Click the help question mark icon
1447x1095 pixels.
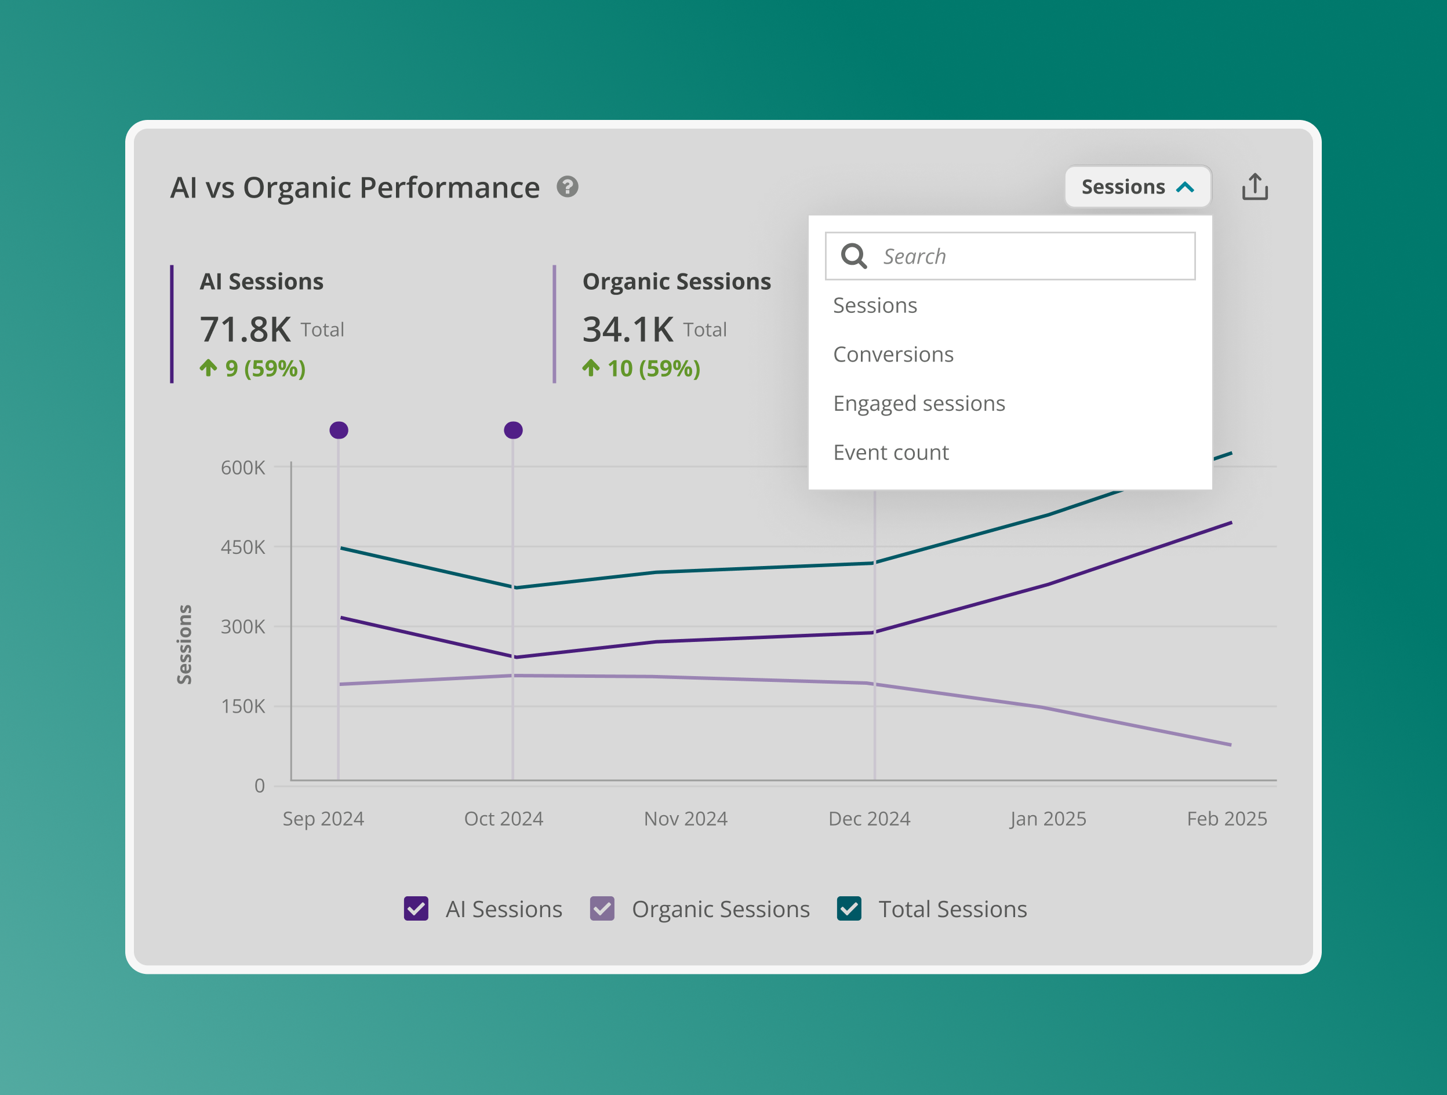point(567,187)
